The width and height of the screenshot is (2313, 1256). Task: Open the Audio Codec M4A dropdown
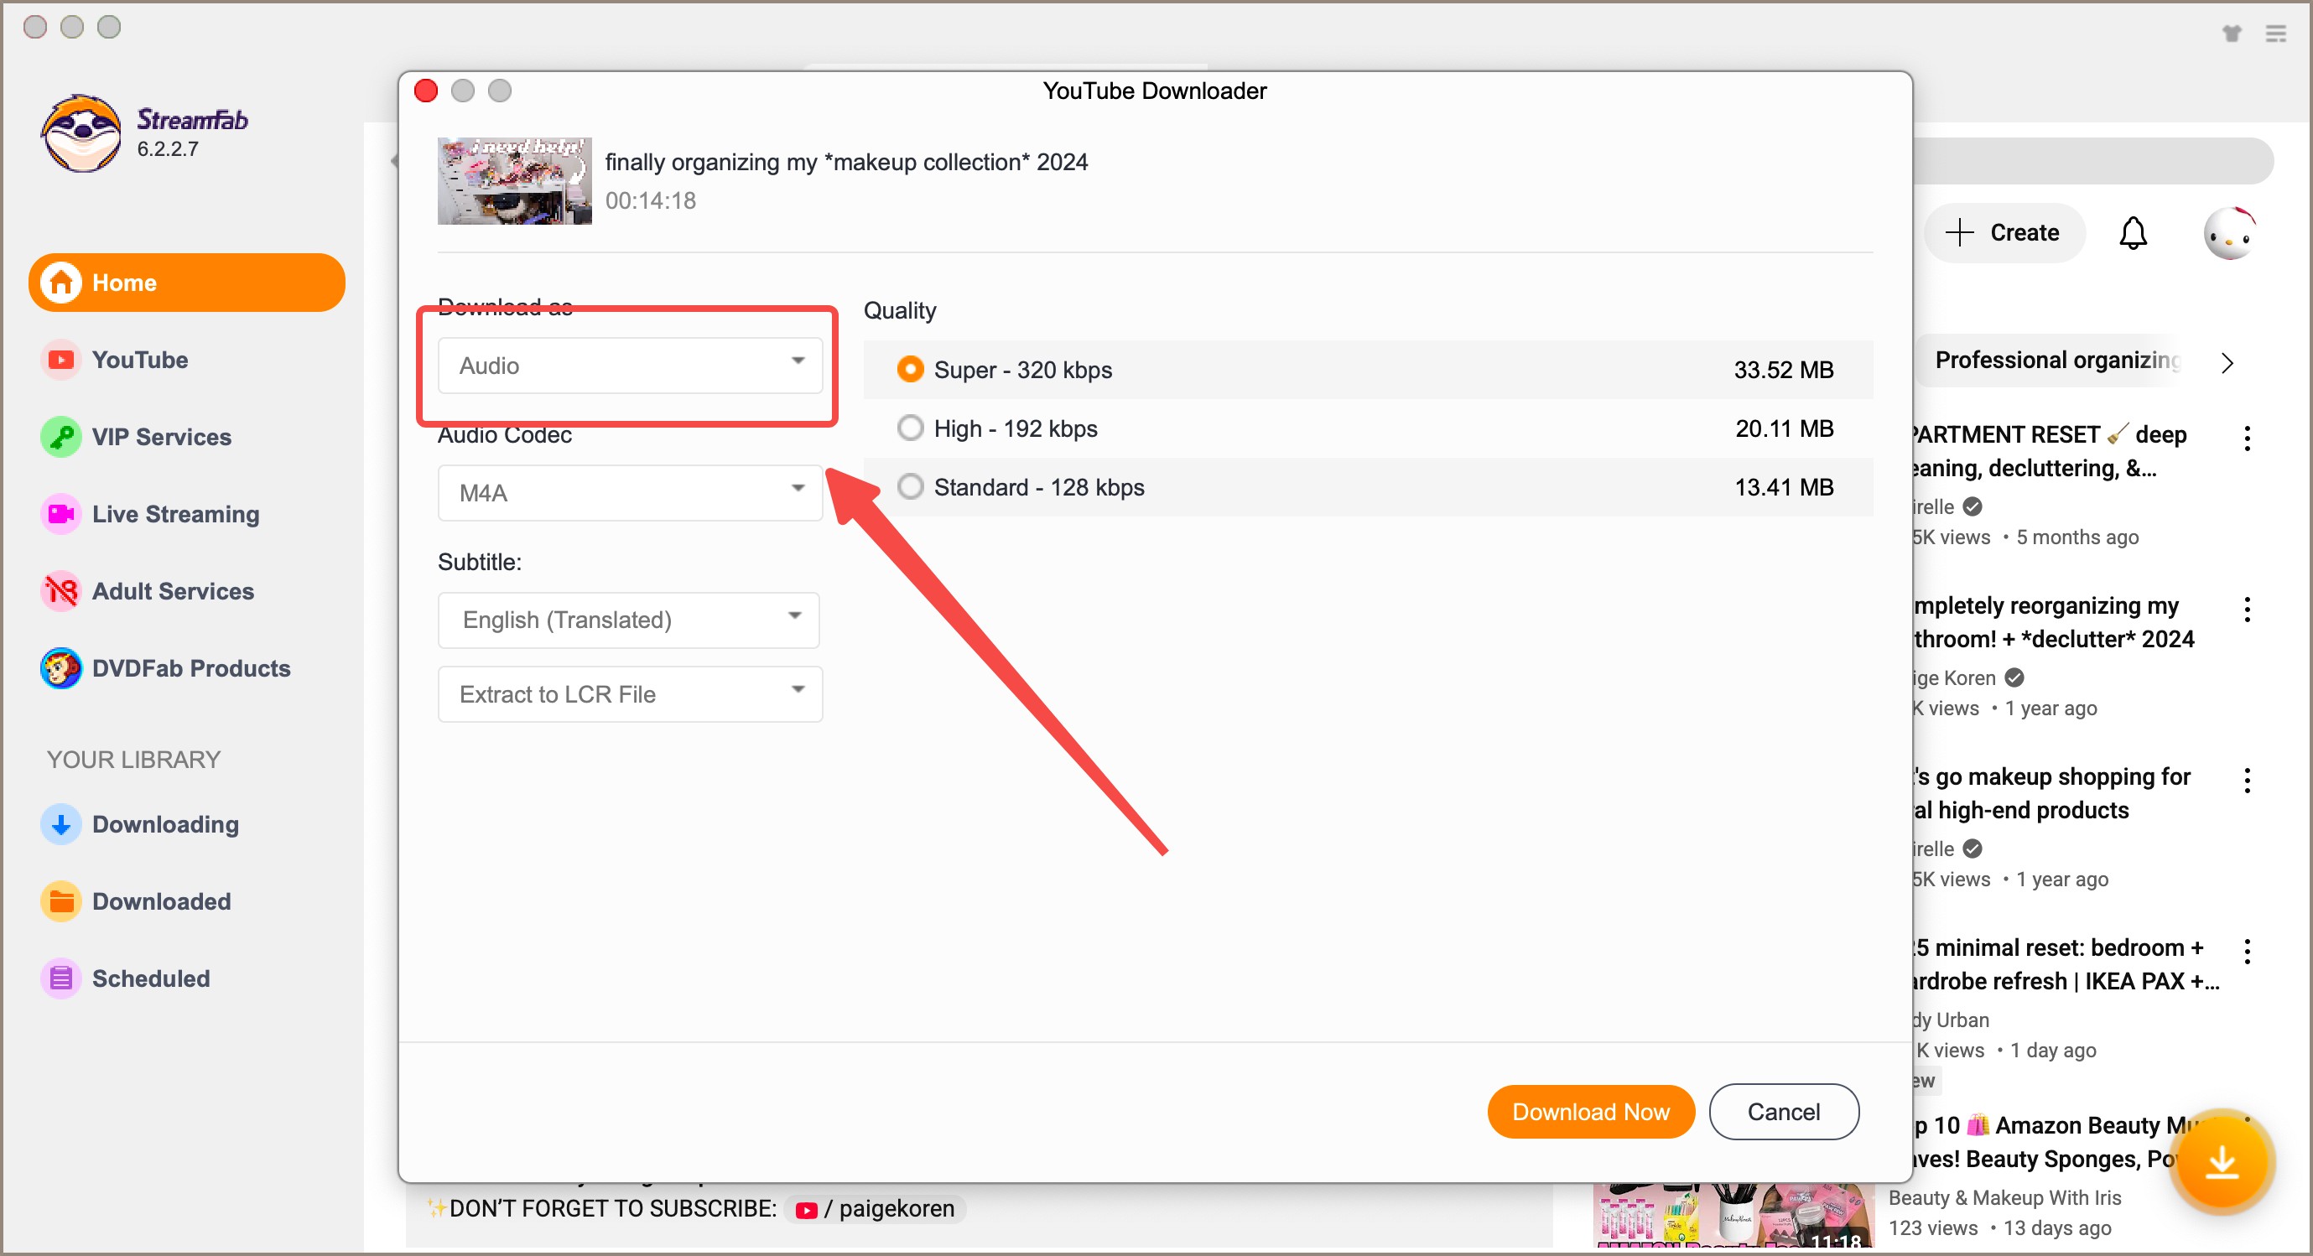[630, 493]
